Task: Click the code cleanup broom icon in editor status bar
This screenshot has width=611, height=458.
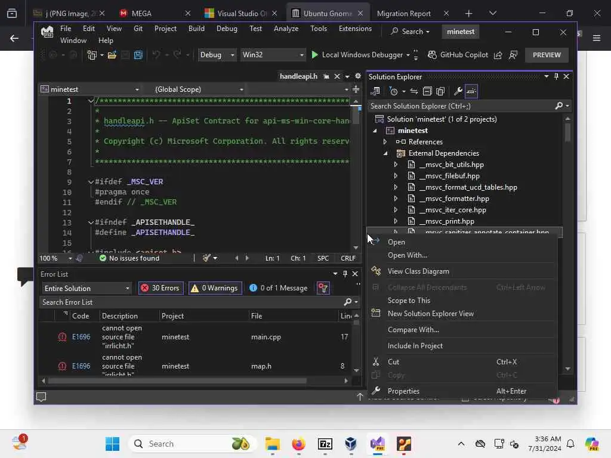Action: [x=206, y=258]
